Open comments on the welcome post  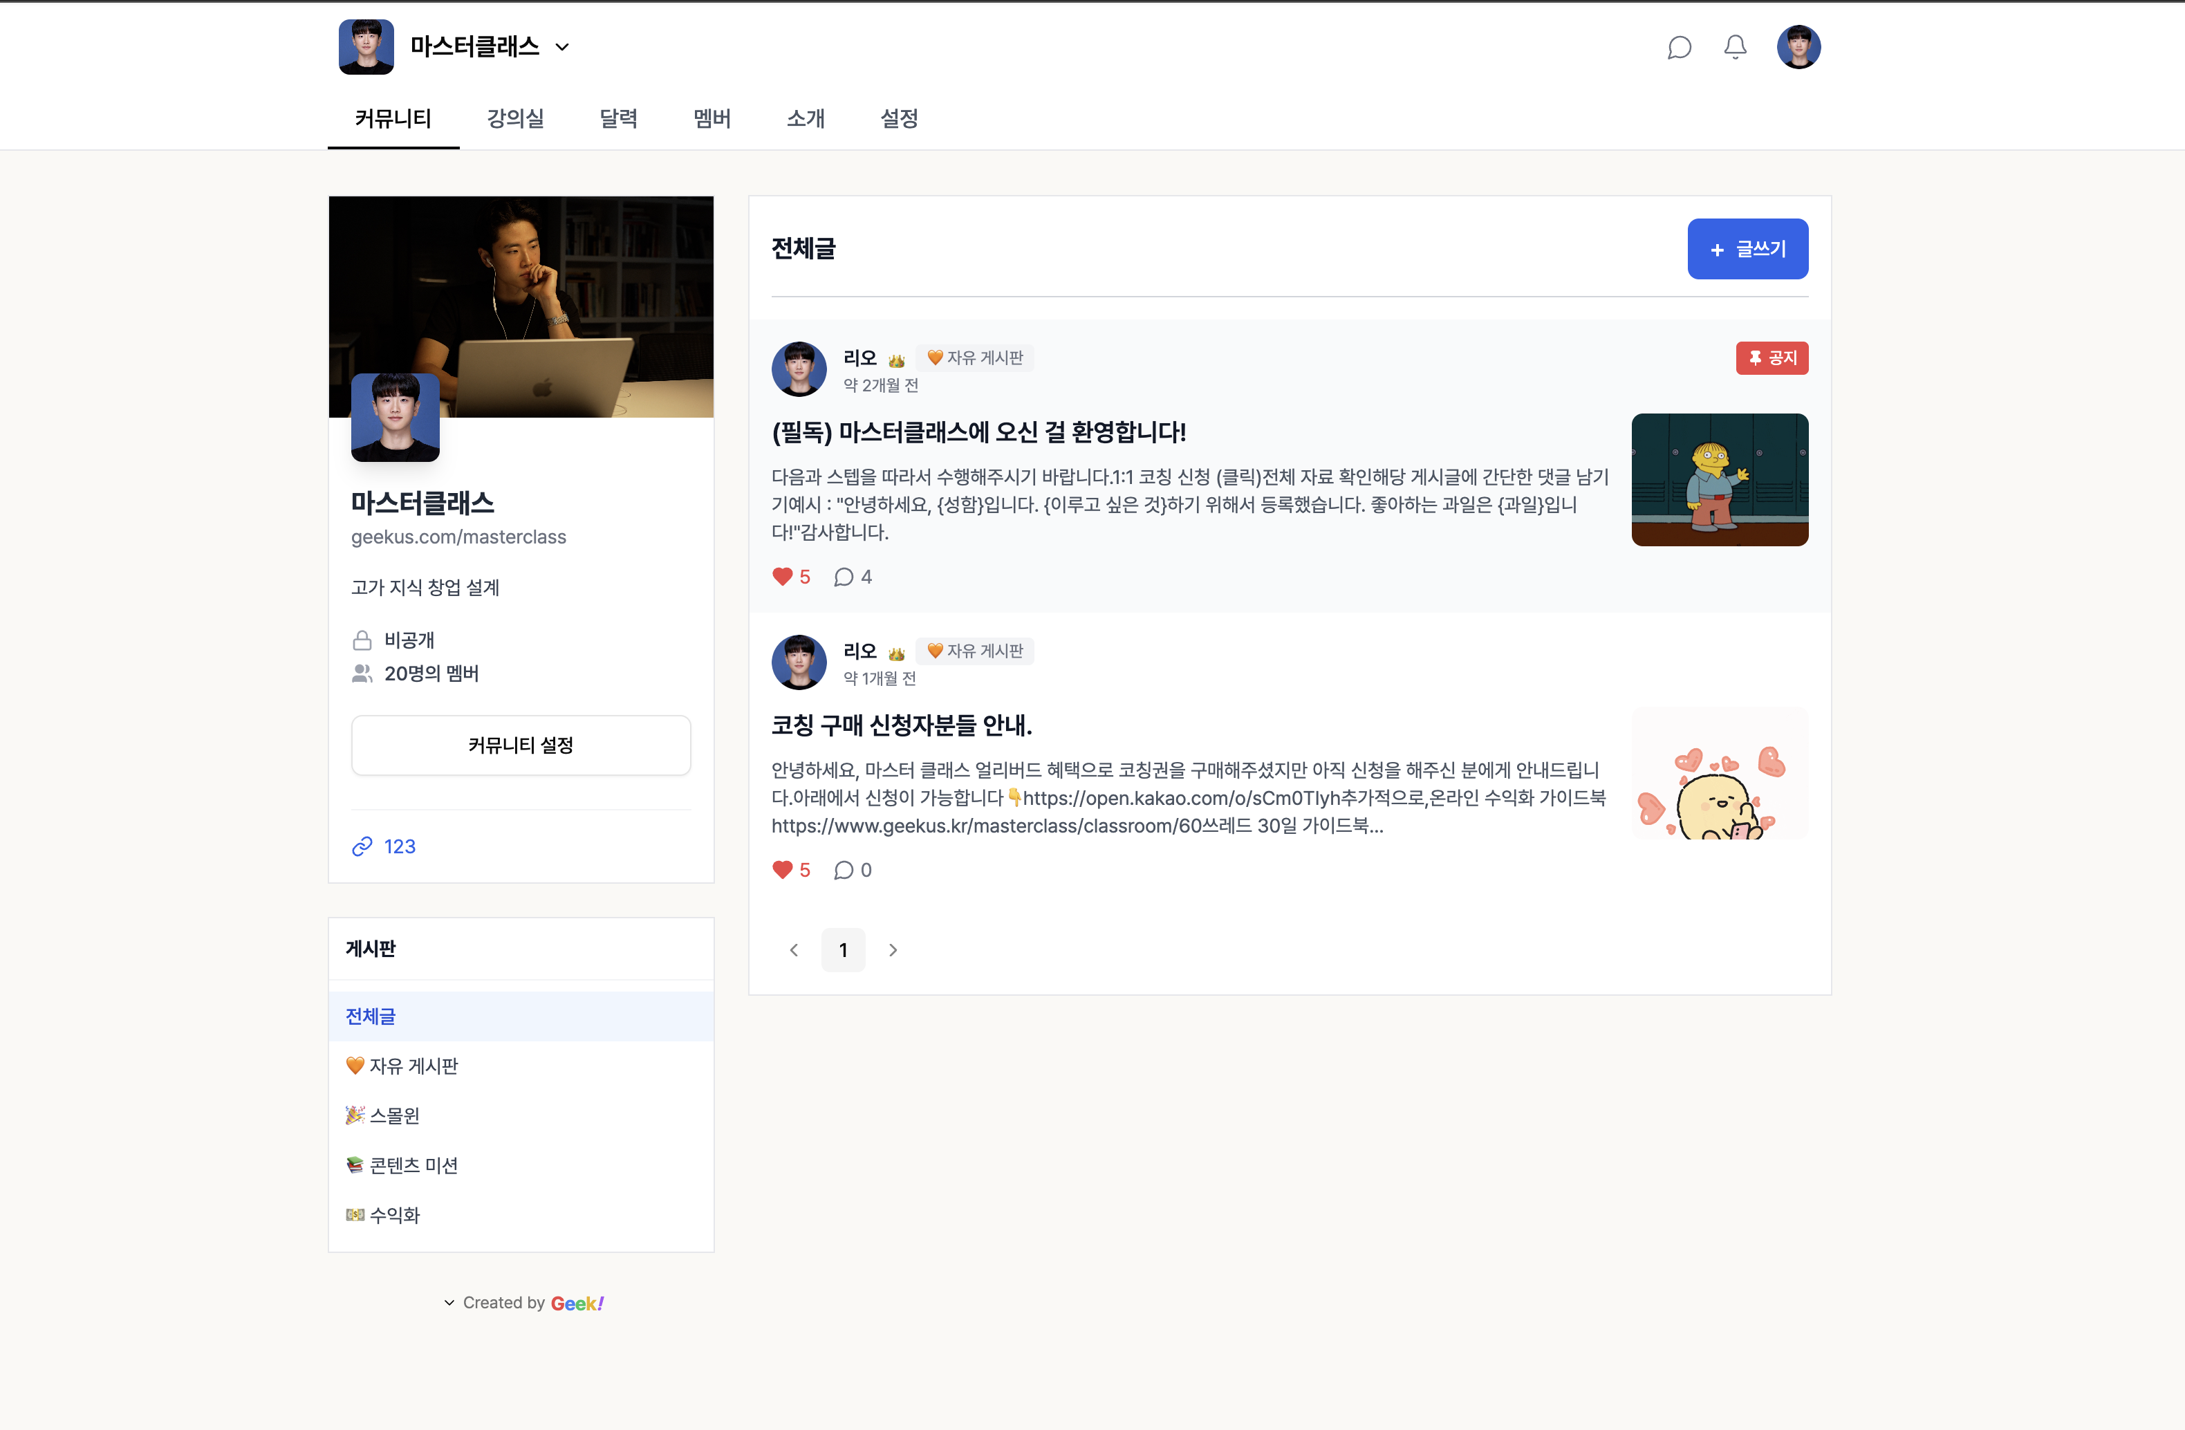(844, 577)
